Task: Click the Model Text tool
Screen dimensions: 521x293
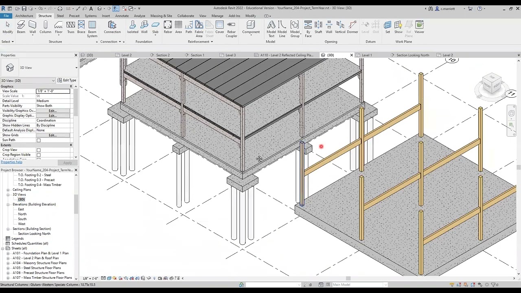Action: pyautogui.click(x=271, y=29)
